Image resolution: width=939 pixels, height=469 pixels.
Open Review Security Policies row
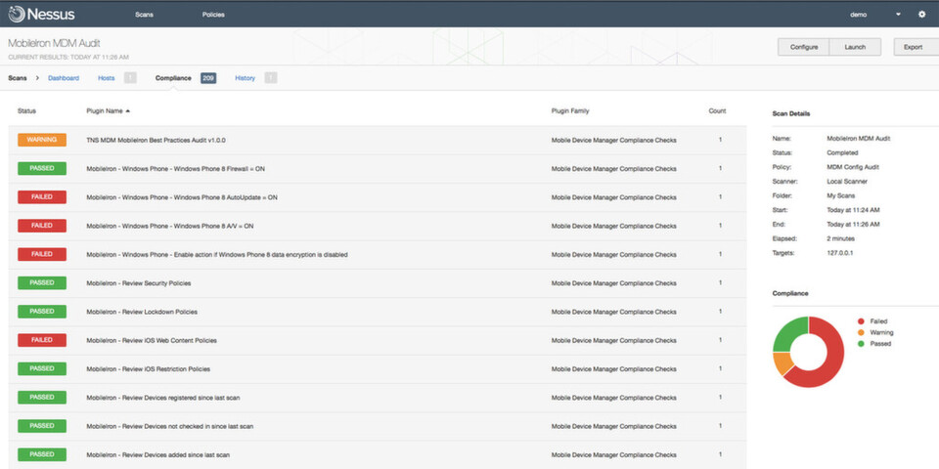coord(378,283)
